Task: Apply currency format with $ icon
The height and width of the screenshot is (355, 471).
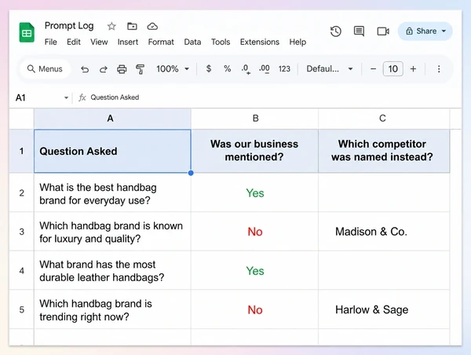Action: 209,69
